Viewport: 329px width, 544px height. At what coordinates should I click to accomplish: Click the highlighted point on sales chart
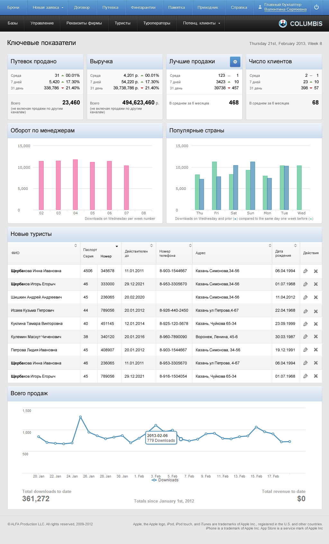[181, 439]
